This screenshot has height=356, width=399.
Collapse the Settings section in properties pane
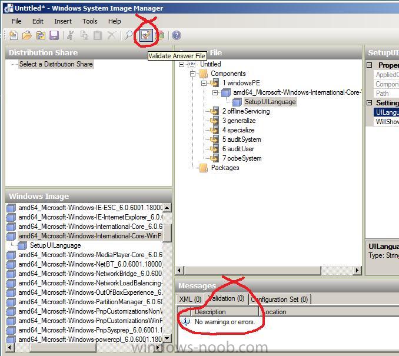(x=370, y=102)
